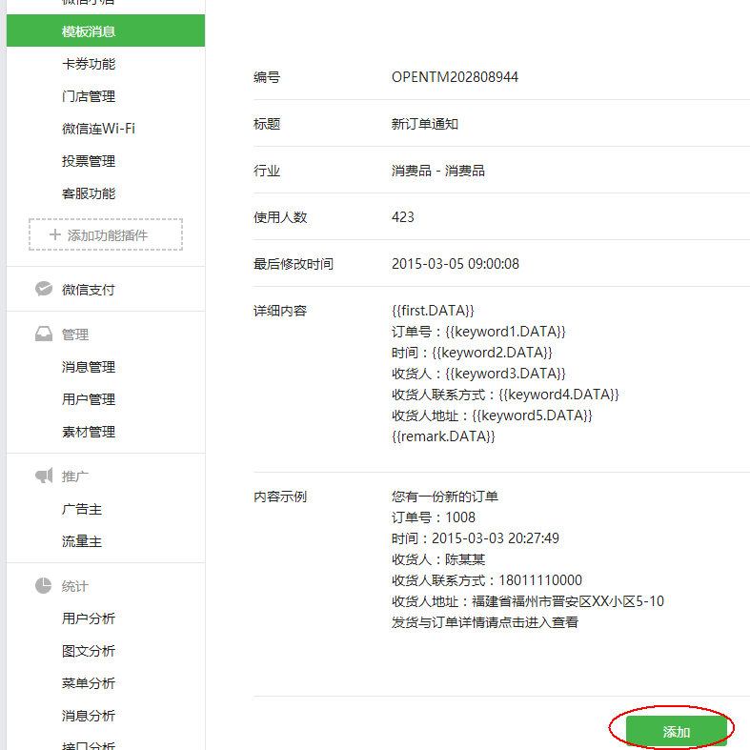Open 卡券功能 menu item
Screen dimensions: 750x750
click(89, 64)
